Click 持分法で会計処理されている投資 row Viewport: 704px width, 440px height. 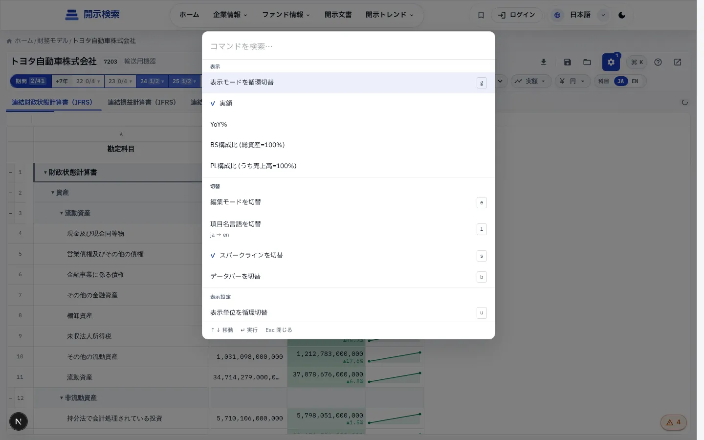click(114, 418)
